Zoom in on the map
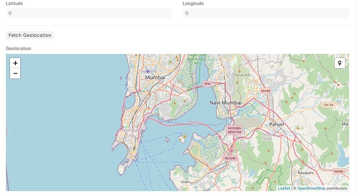This screenshot has height=195, width=357. pos(15,63)
